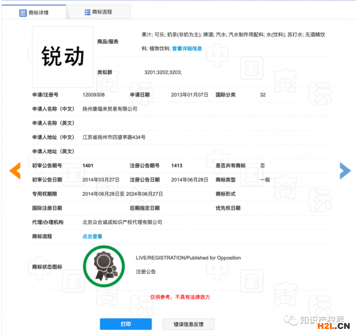Click the 点击查看 trademark flow link
Viewport: 356px width, 336px height.
(x=92, y=236)
